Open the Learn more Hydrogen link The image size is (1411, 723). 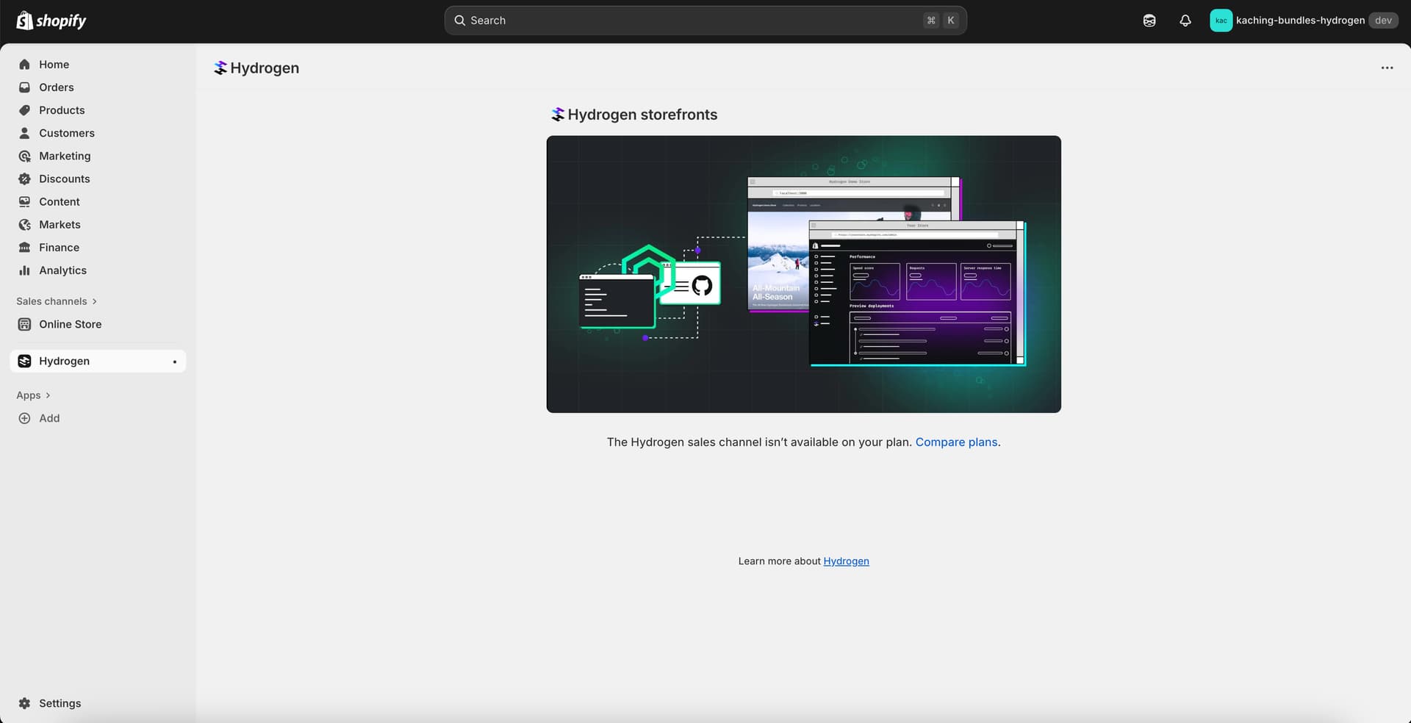click(846, 561)
